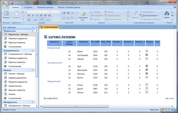Image resolution: width=178 pixels, height=113 pixels.
Task: Open the Внешние данные ribbon tab
Action: coord(45,7)
